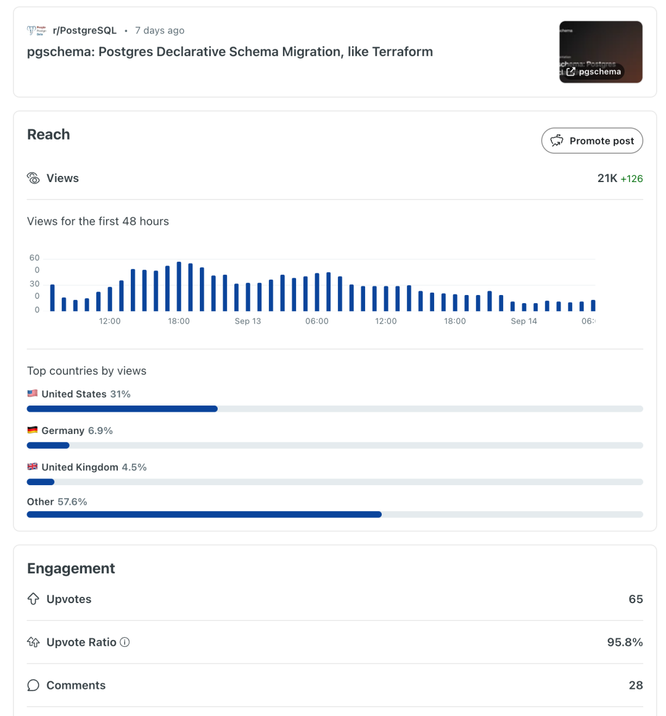This screenshot has width=666, height=716.
Task: Click the "Views for the first 48 hours" label
Action: point(98,221)
